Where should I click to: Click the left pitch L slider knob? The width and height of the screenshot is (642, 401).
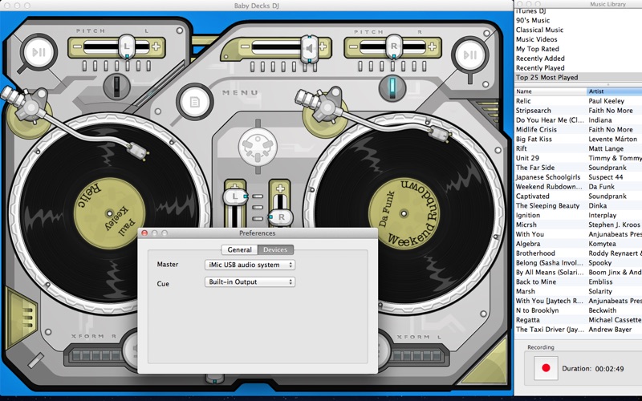coord(127,47)
